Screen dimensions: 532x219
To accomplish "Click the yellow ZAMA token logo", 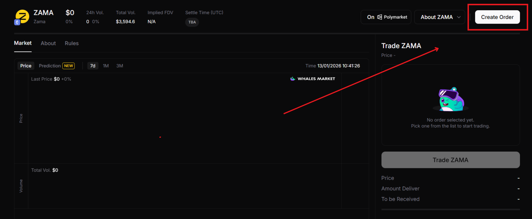I will 22,16.
